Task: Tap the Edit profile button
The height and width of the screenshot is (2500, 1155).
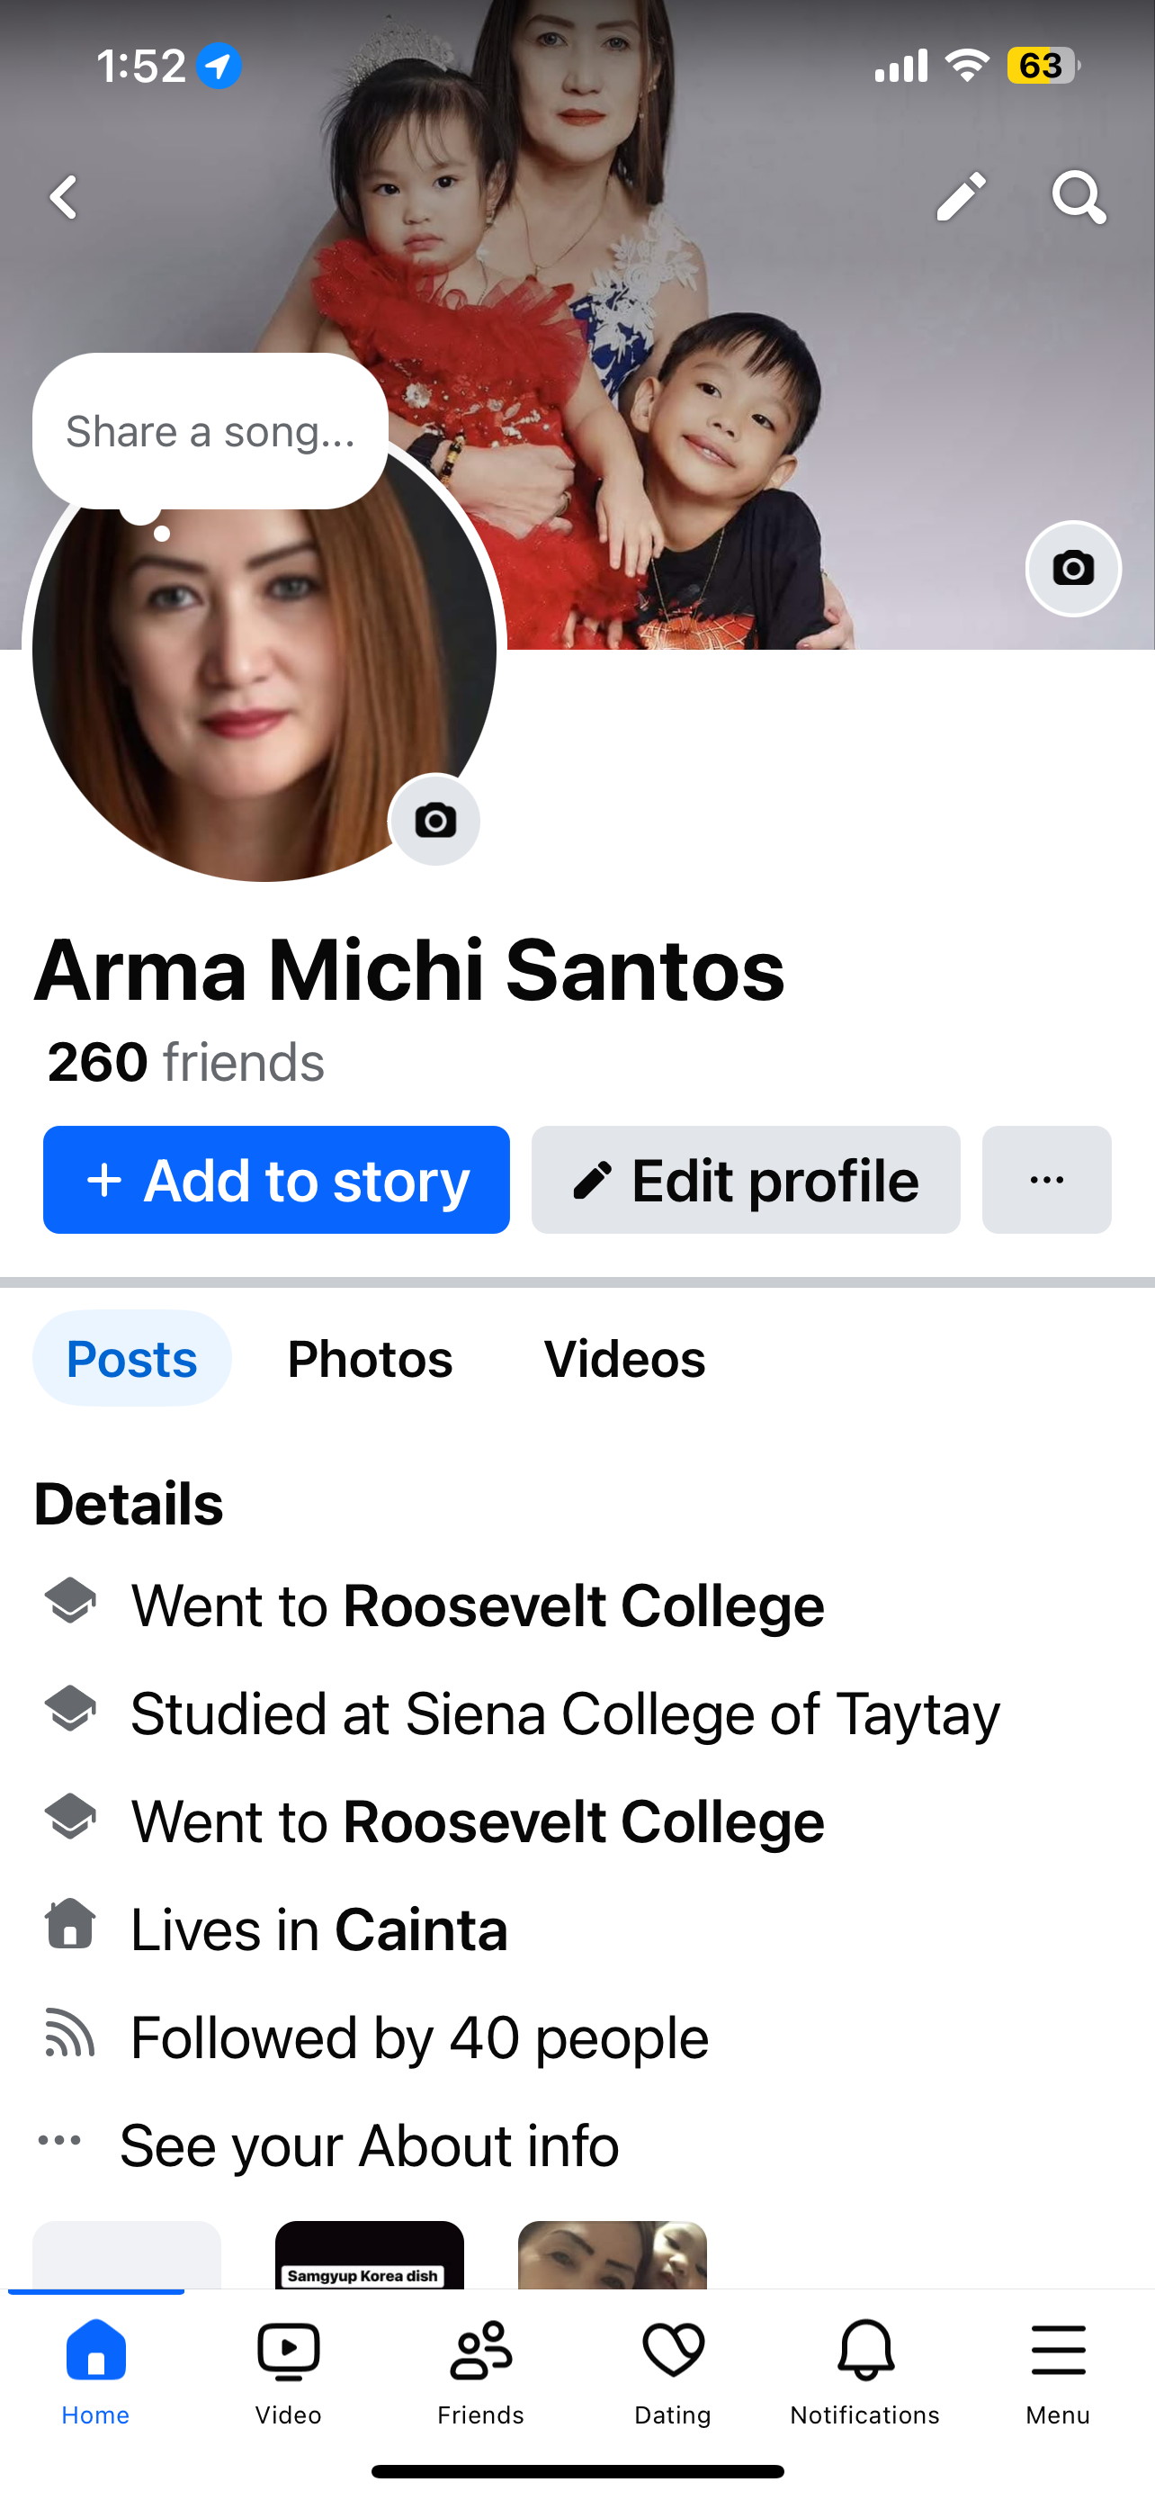Action: 746,1180
